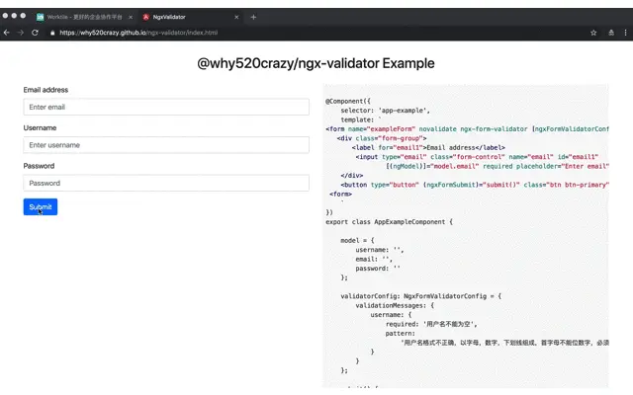Focus the Password input field
The width and height of the screenshot is (633, 395).
pyautogui.click(x=166, y=183)
